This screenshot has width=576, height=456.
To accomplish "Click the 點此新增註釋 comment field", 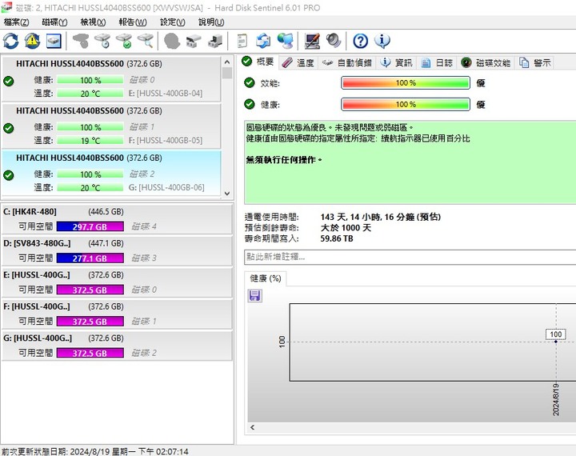I will (x=410, y=257).
